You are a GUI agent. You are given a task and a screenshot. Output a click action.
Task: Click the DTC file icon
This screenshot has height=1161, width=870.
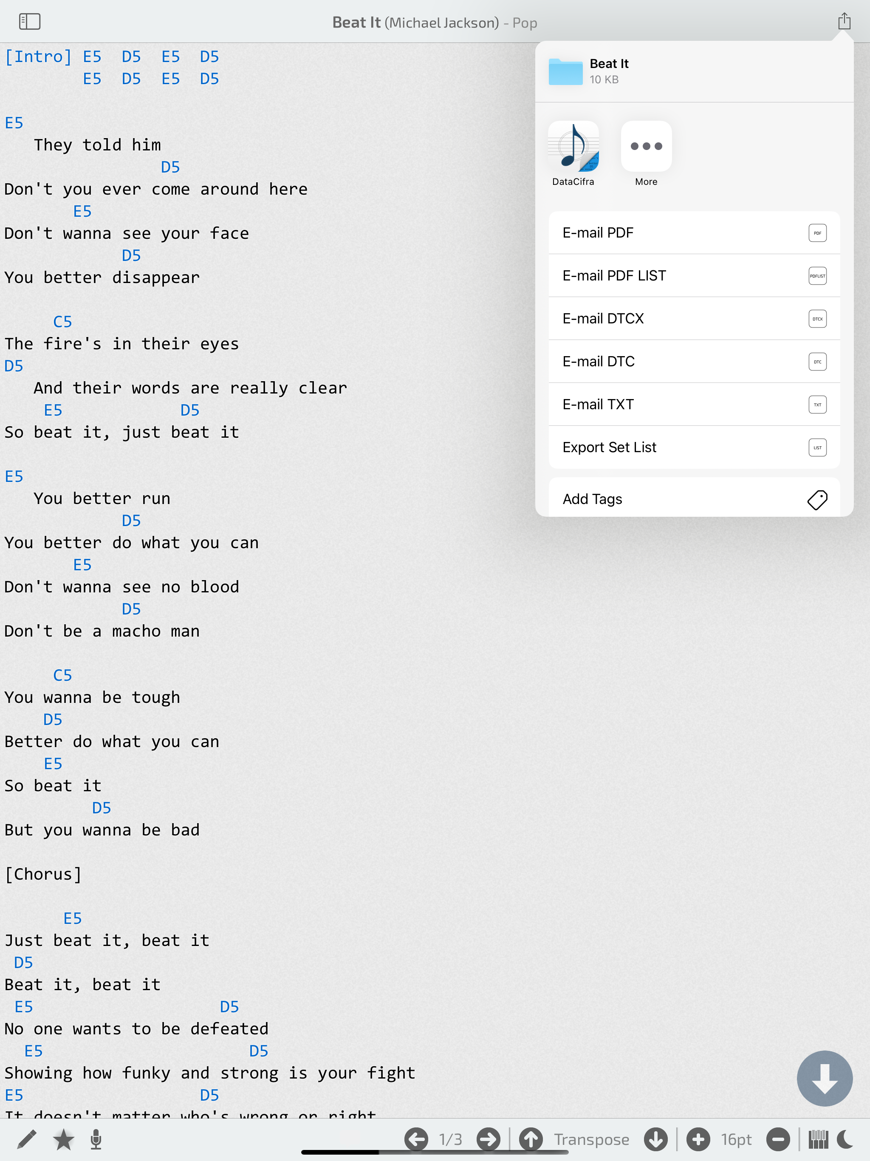click(x=817, y=362)
